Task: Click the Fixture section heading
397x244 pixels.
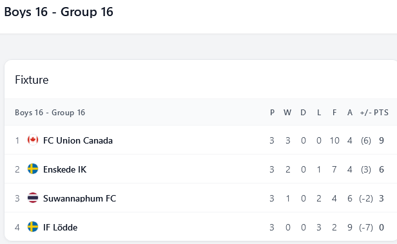Action: tap(32, 80)
